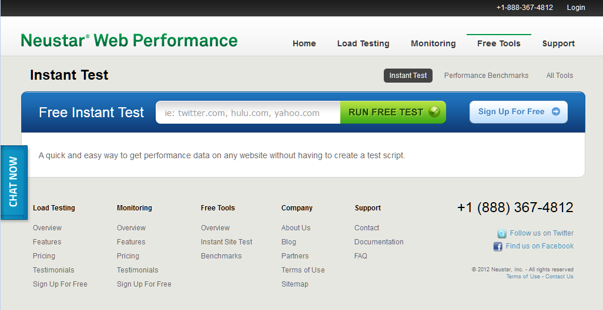The height and width of the screenshot is (310, 603).
Task: Click the Load Testing footer heading
Action: (54, 208)
